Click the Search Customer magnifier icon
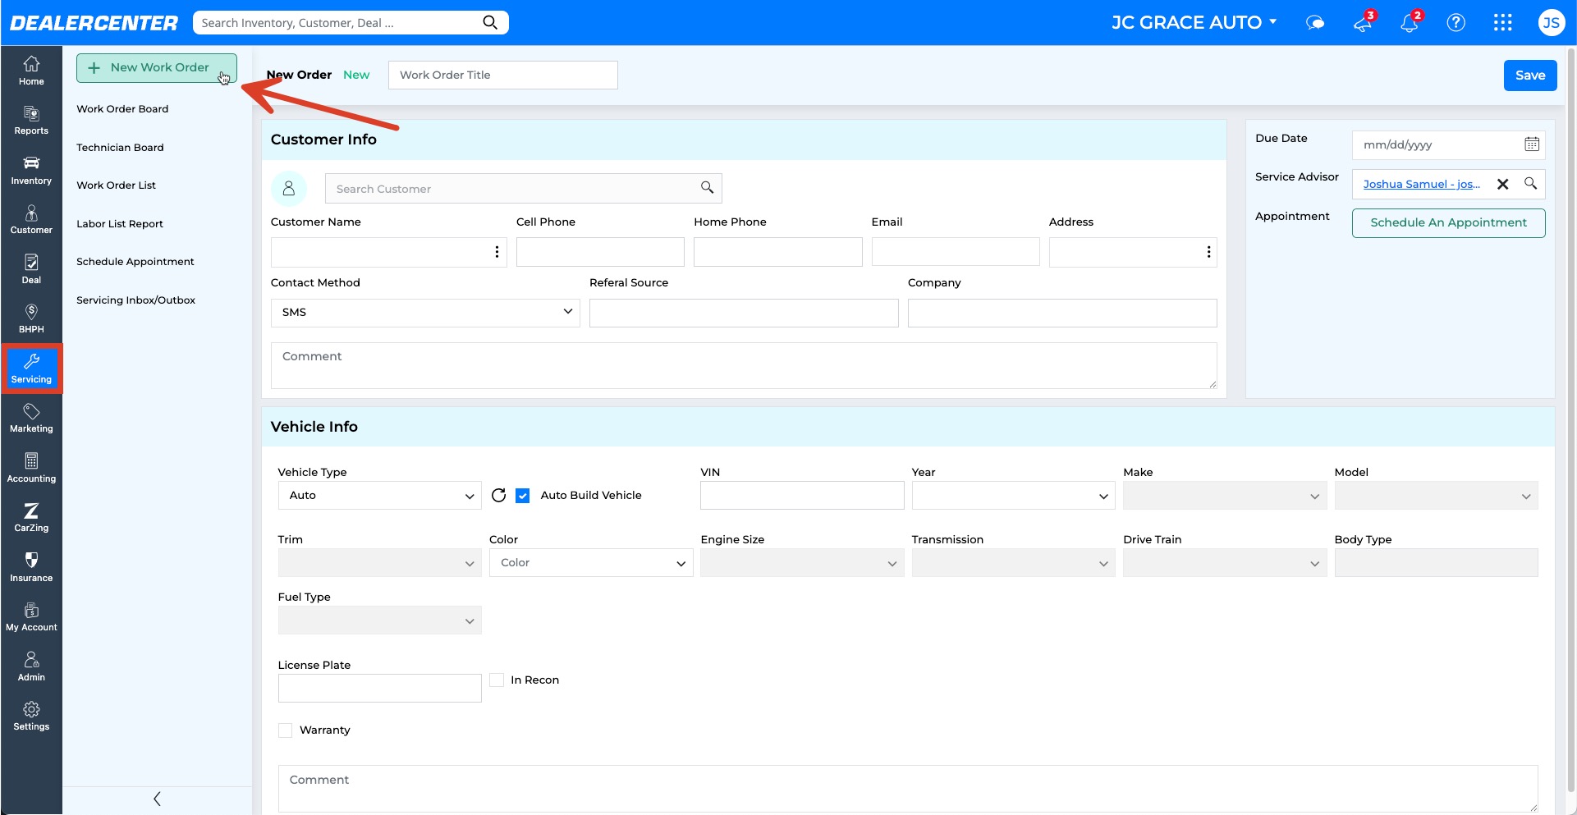Screen dimensions: 1577x815 (x=707, y=188)
